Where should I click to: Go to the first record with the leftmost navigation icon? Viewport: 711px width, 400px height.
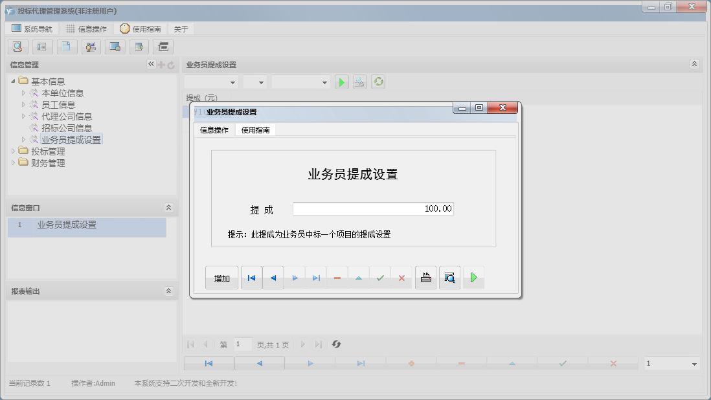coord(251,277)
